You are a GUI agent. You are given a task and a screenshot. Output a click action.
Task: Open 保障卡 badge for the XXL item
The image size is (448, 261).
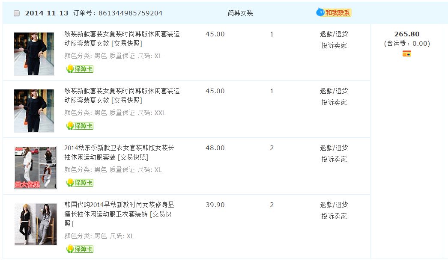tap(80, 126)
